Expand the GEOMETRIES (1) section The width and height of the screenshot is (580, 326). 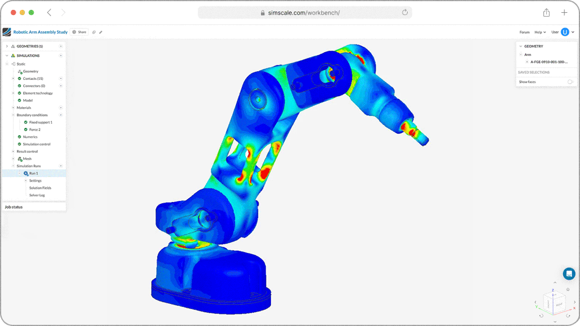click(x=6, y=46)
